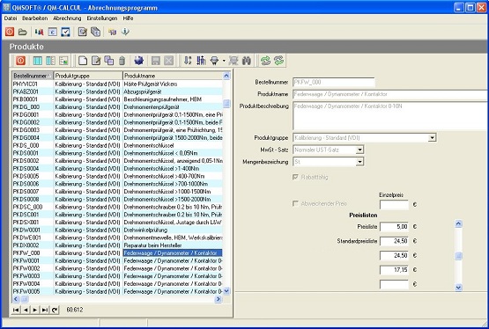Click the Einzelpreis input field
The width and height of the screenshot is (489, 329).
[x=394, y=204]
